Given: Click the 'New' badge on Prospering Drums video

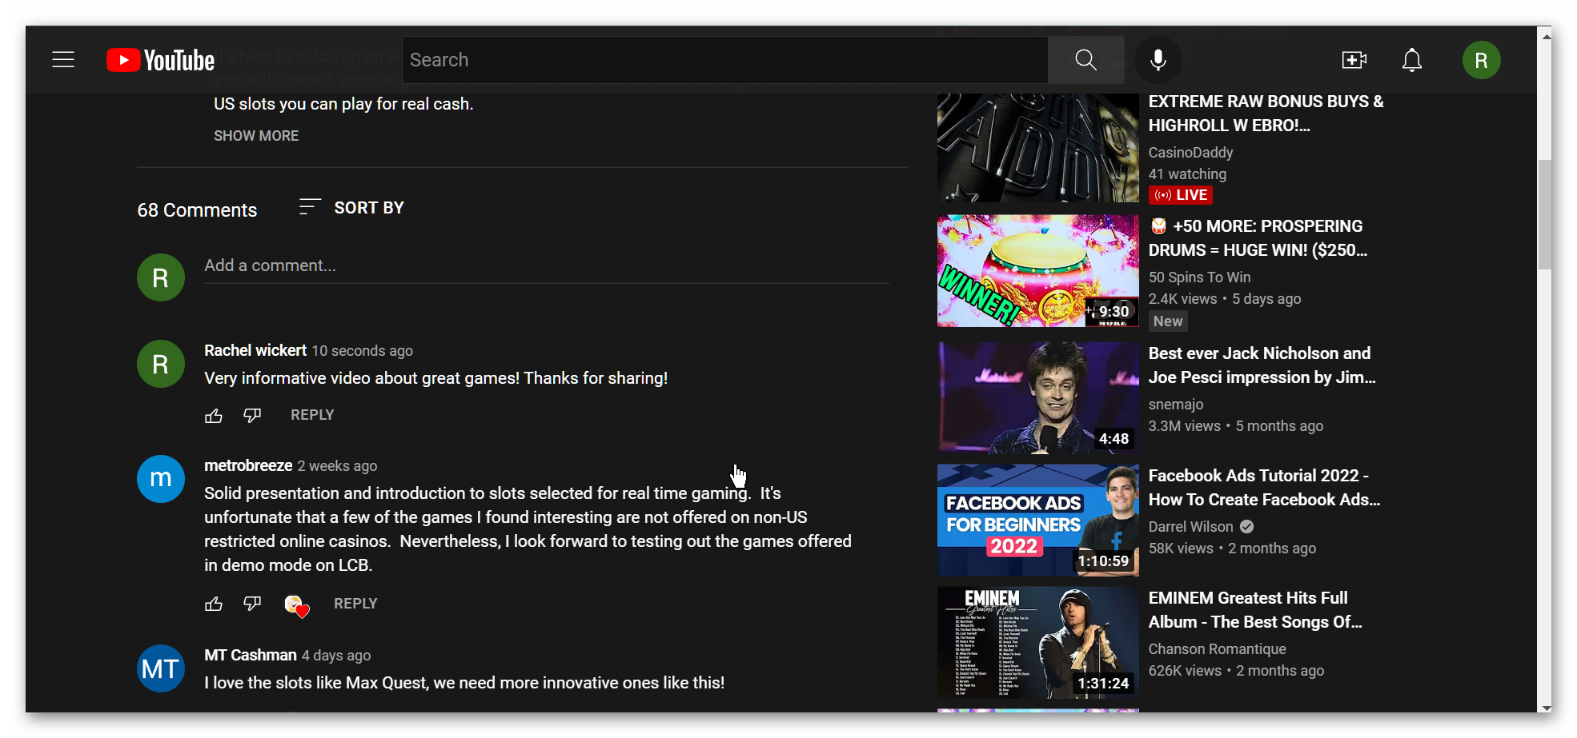Looking at the screenshot, I should click(x=1168, y=321).
